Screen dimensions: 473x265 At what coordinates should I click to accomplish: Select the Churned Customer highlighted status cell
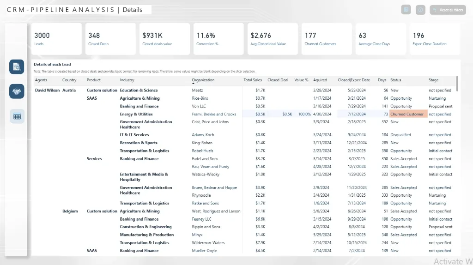point(407,114)
